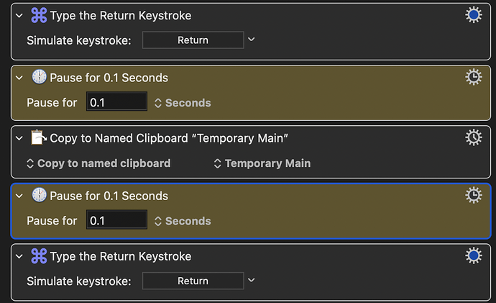Click clock icon of first Pause action
The width and height of the screenshot is (496, 303).
click(40, 77)
